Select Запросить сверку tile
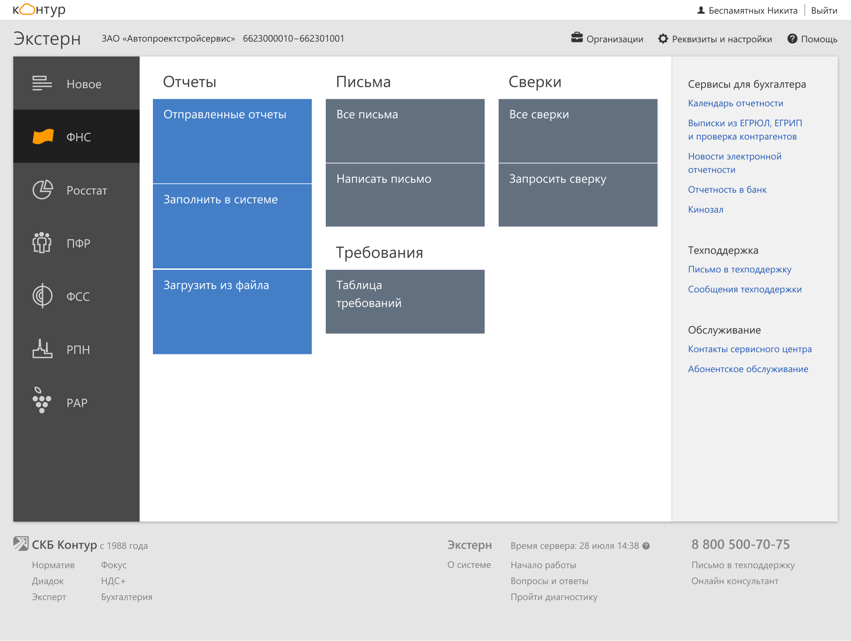The height and width of the screenshot is (641, 851). click(x=578, y=195)
